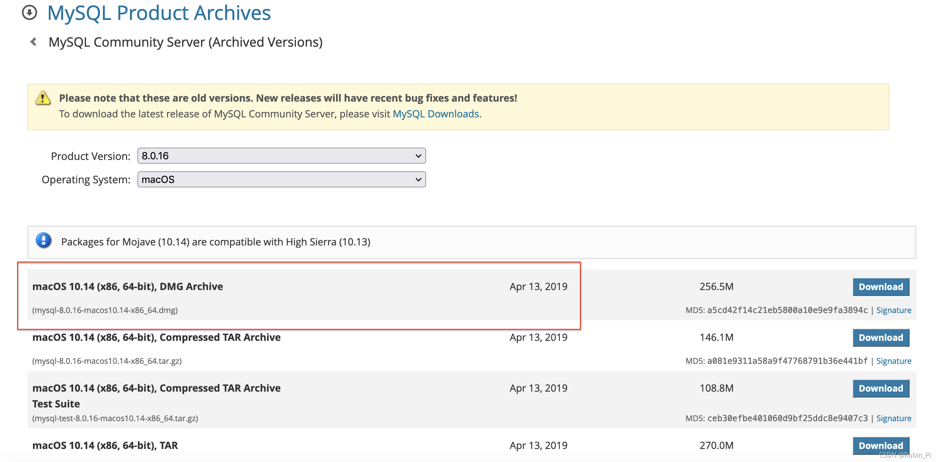936x462 pixels.
Task: Click the macOS 10.14 DMG Archive title
Action: [127, 287]
